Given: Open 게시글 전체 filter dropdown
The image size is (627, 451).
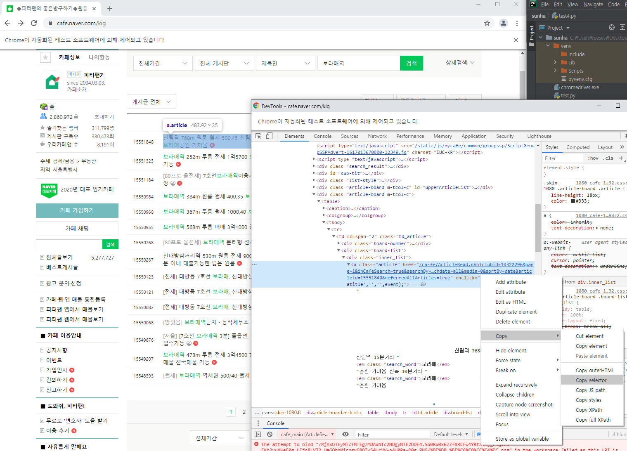Looking at the screenshot, I should click(151, 102).
